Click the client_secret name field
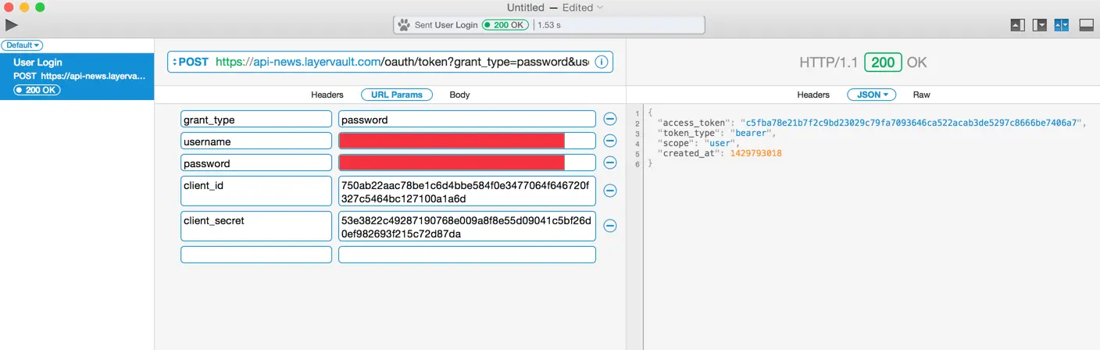 pyautogui.click(x=256, y=226)
